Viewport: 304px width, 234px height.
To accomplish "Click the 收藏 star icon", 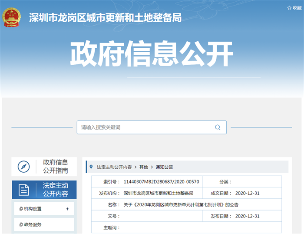I will coord(289,8).
